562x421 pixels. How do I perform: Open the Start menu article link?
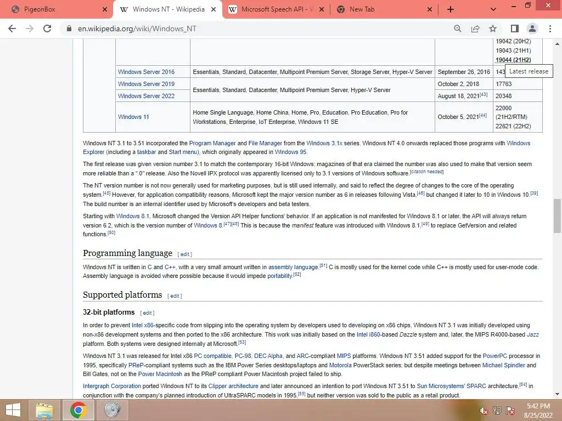(183, 152)
